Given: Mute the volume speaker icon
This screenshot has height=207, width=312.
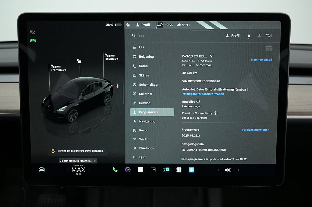Looking at the screenshot, I should [x=228, y=170].
